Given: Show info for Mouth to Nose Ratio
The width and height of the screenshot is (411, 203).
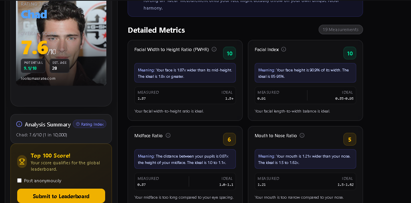Looking at the screenshot, I should pyautogui.click(x=302, y=136).
